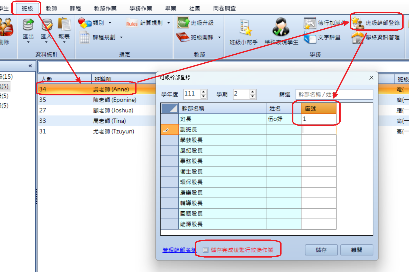Decrease the 學年度 value with down arrow

pyautogui.click(x=204, y=96)
